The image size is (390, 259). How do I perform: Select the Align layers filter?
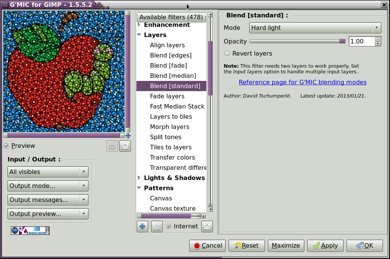coord(171,45)
